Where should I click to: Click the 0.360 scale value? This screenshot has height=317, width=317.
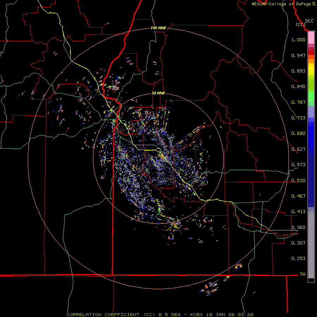(298, 228)
